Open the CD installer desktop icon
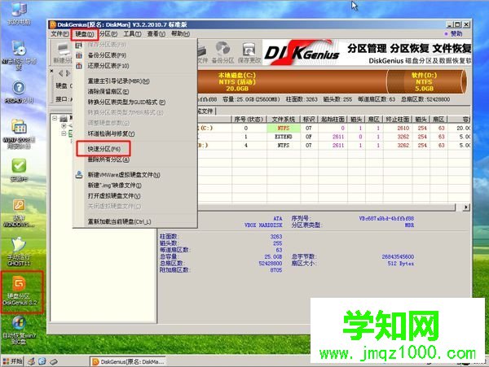This screenshot has height=367, width=489. point(19,55)
